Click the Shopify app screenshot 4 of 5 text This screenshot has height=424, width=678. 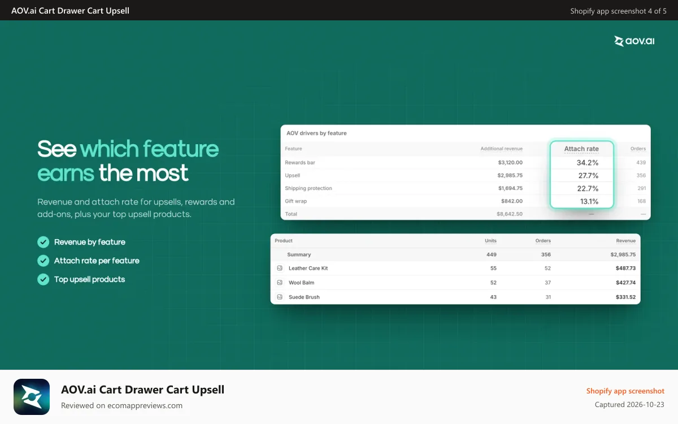(x=618, y=11)
